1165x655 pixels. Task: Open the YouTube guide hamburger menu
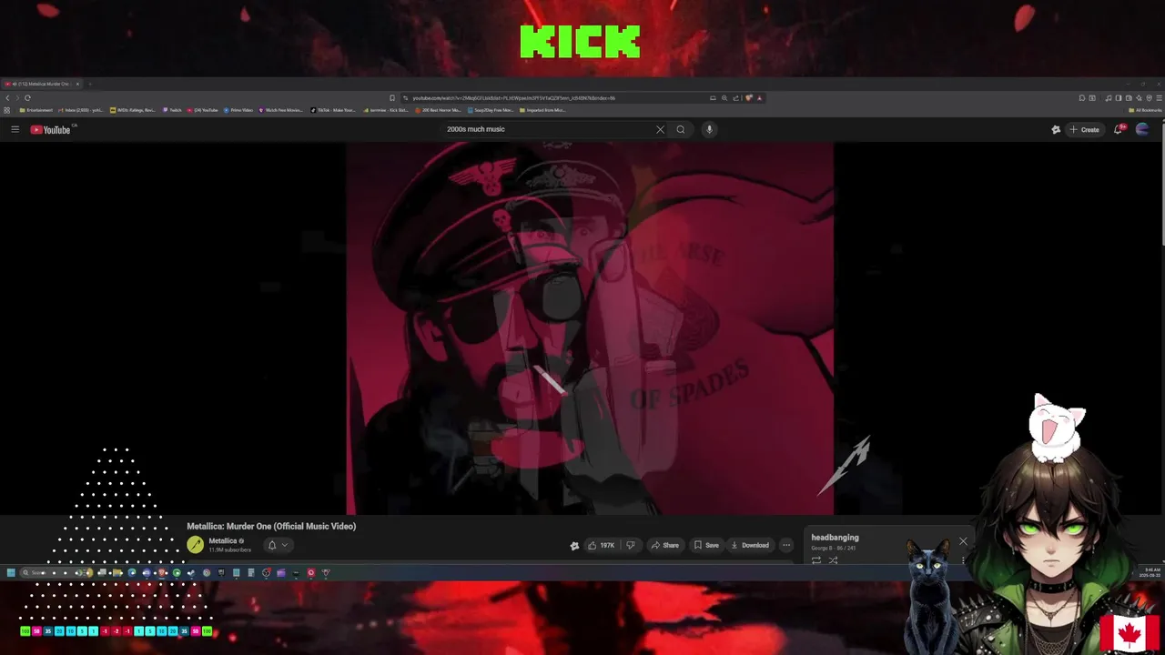[15, 129]
